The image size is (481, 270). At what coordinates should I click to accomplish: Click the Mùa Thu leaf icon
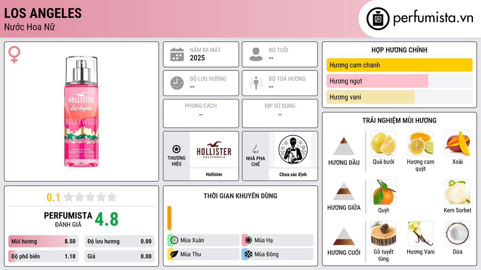174,254
